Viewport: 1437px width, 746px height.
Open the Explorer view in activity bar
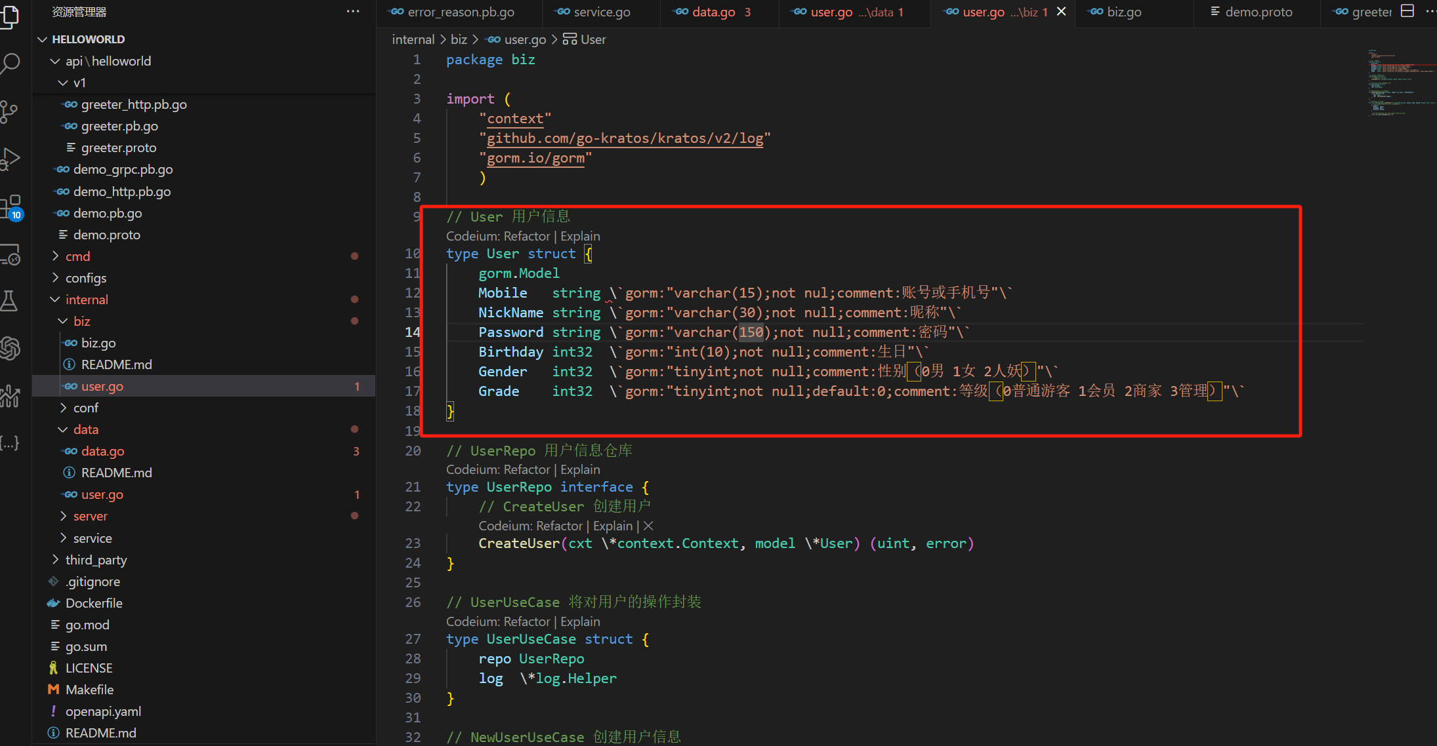point(9,16)
